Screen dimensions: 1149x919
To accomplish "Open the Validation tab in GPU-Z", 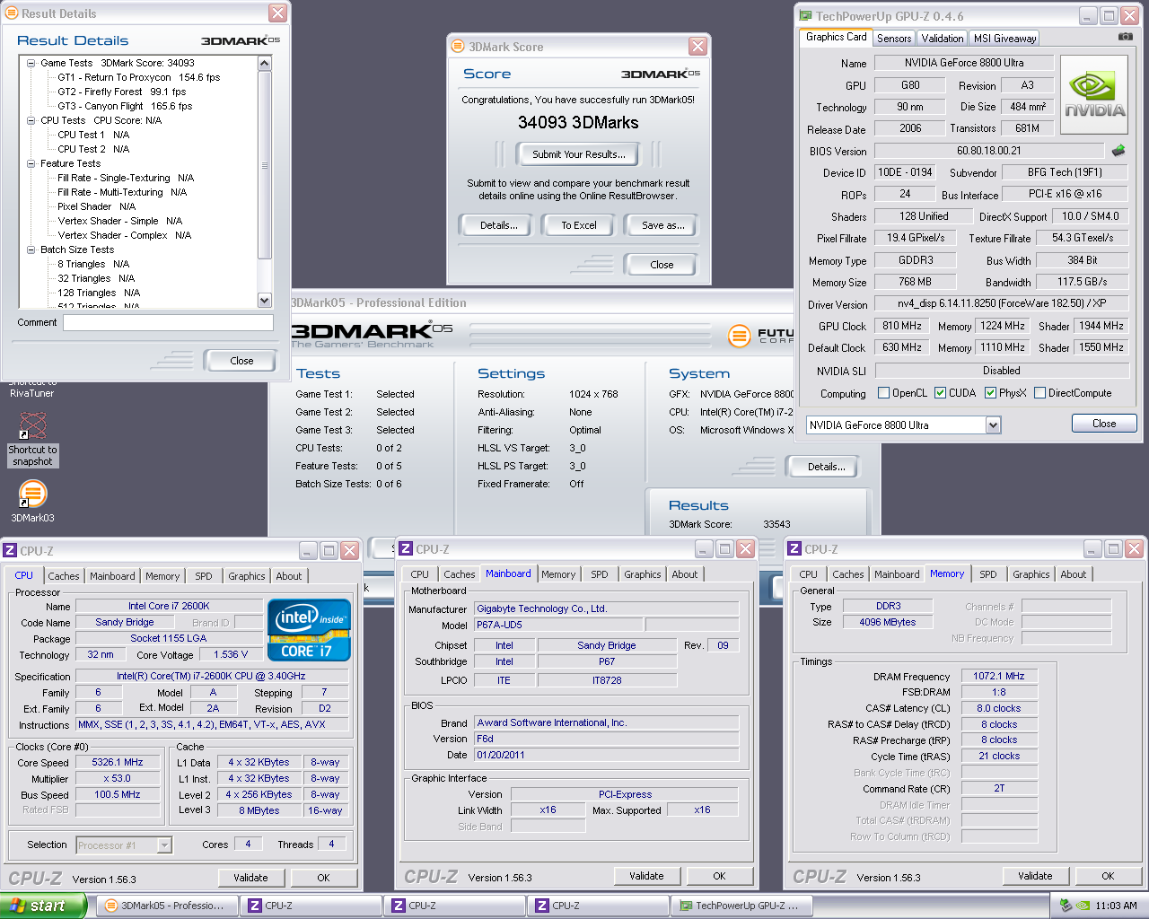I will [943, 38].
